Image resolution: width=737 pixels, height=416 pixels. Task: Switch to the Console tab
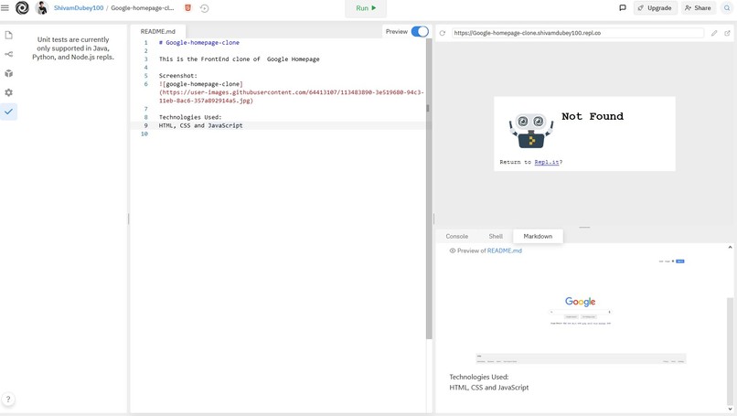[x=457, y=237]
